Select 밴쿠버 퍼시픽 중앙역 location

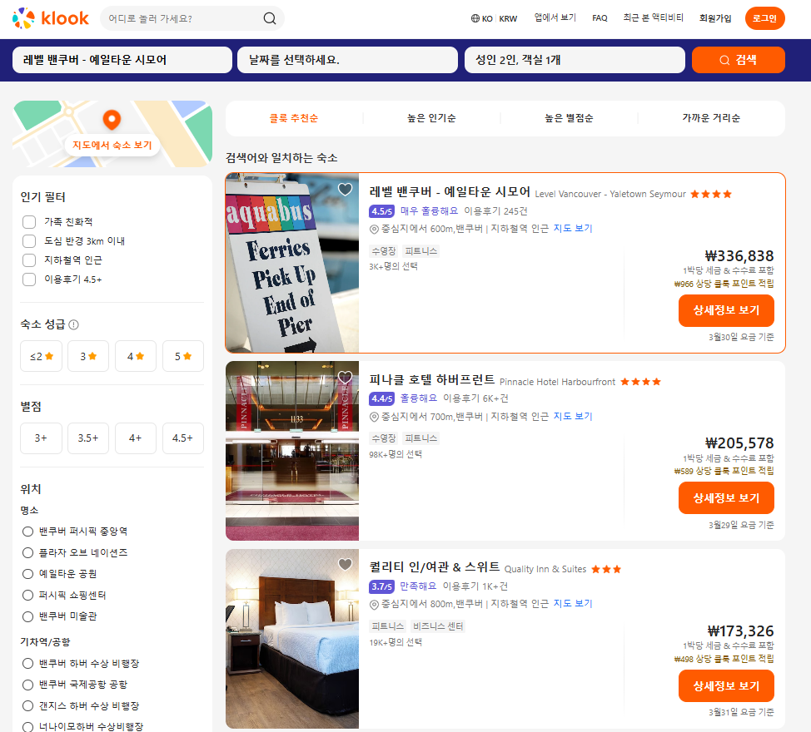click(x=28, y=531)
